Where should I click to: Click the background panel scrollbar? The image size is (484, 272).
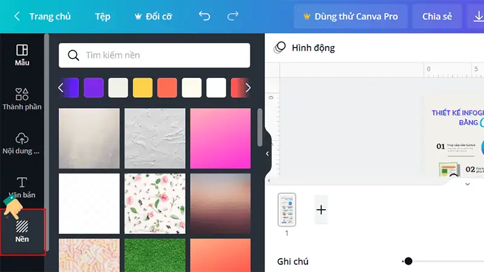pyautogui.click(x=260, y=128)
